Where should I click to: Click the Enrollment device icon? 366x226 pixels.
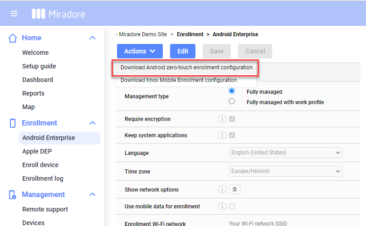13,123
